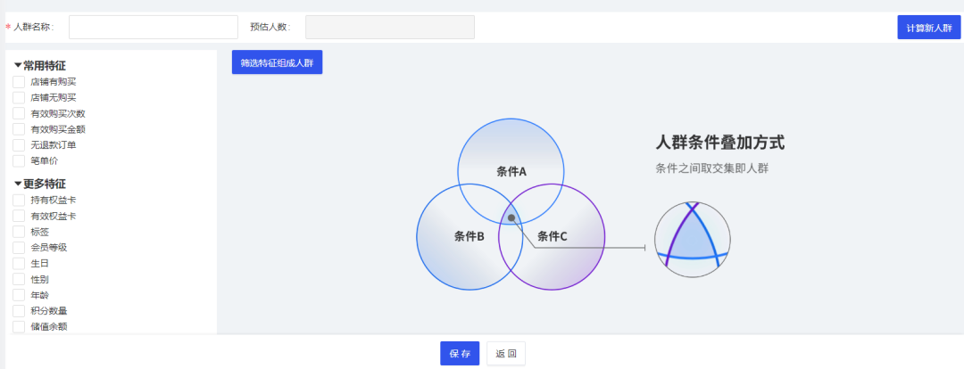Collapse the 更多特征 section triangle
This screenshot has width=964, height=369.
(x=18, y=184)
